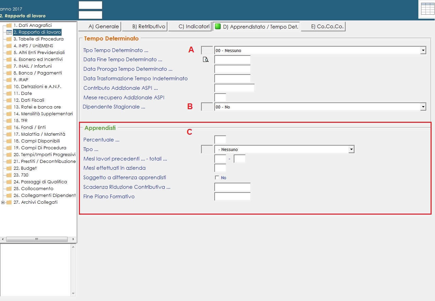Click the folder icon for Dati Anagrafici
The width and height of the screenshot is (435, 301).
point(9,26)
